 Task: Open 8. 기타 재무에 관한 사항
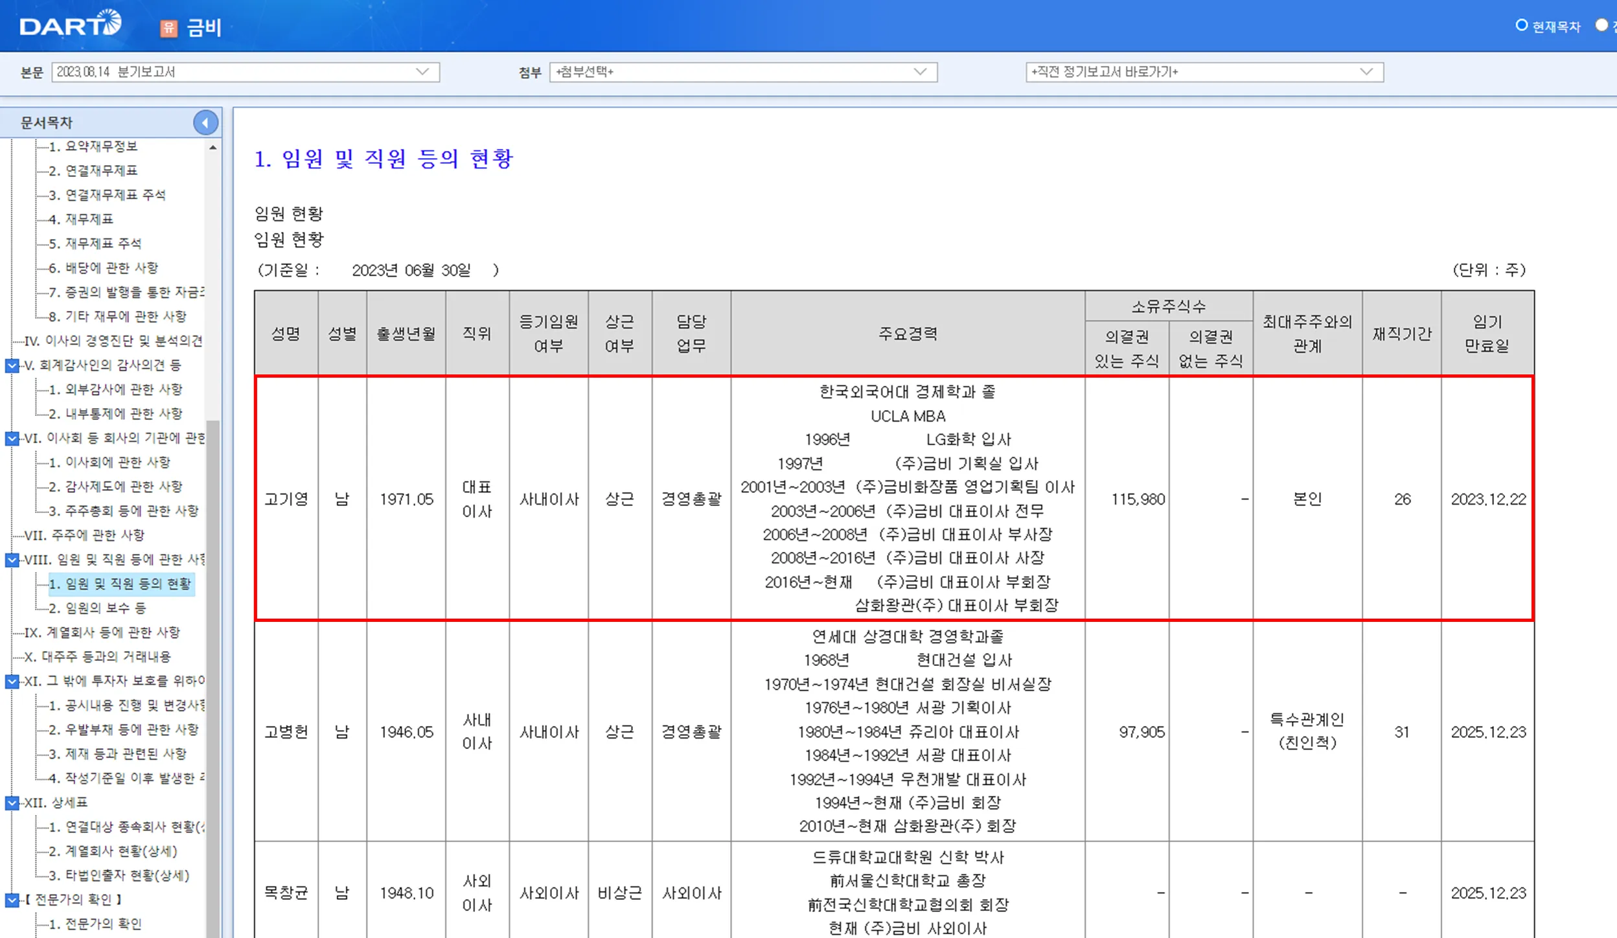coord(118,317)
